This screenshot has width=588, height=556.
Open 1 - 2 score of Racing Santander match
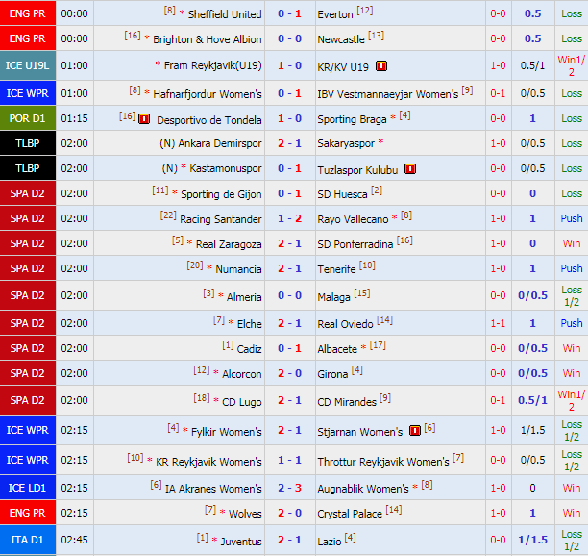(x=289, y=218)
